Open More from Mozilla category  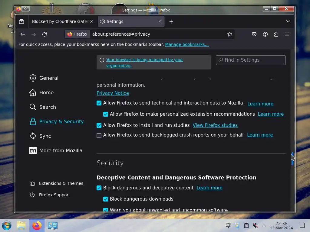pyautogui.click(x=56, y=150)
